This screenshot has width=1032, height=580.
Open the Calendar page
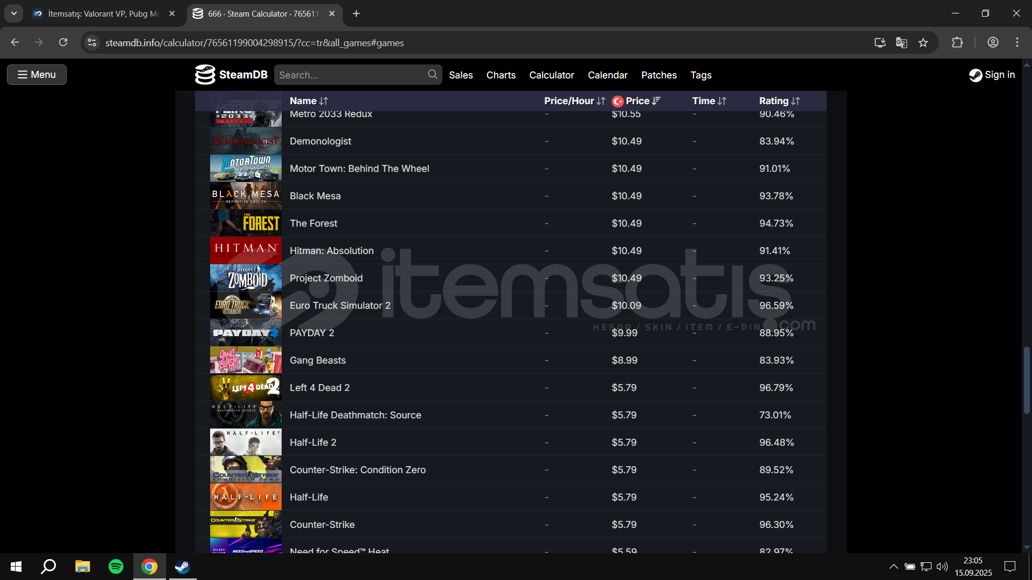coord(607,75)
